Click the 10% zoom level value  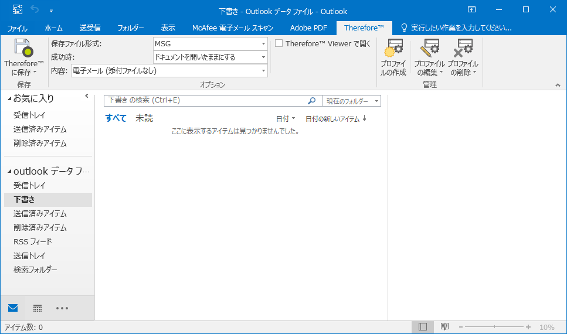tap(546, 328)
